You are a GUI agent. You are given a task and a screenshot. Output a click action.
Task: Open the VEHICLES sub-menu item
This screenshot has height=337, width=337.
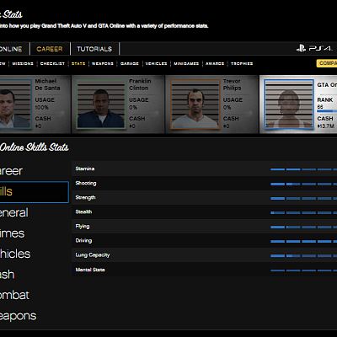[x=156, y=64]
